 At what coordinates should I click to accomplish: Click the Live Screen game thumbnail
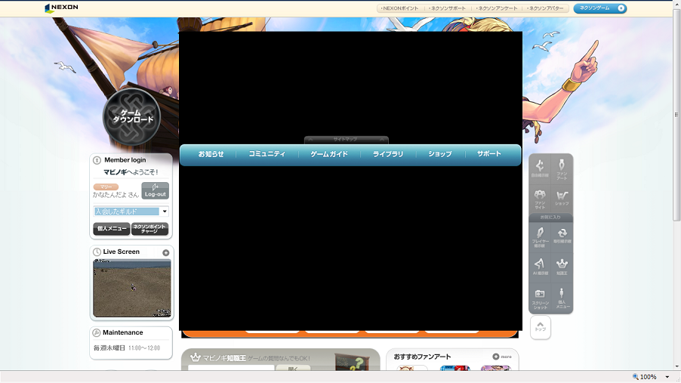pyautogui.click(x=132, y=288)
